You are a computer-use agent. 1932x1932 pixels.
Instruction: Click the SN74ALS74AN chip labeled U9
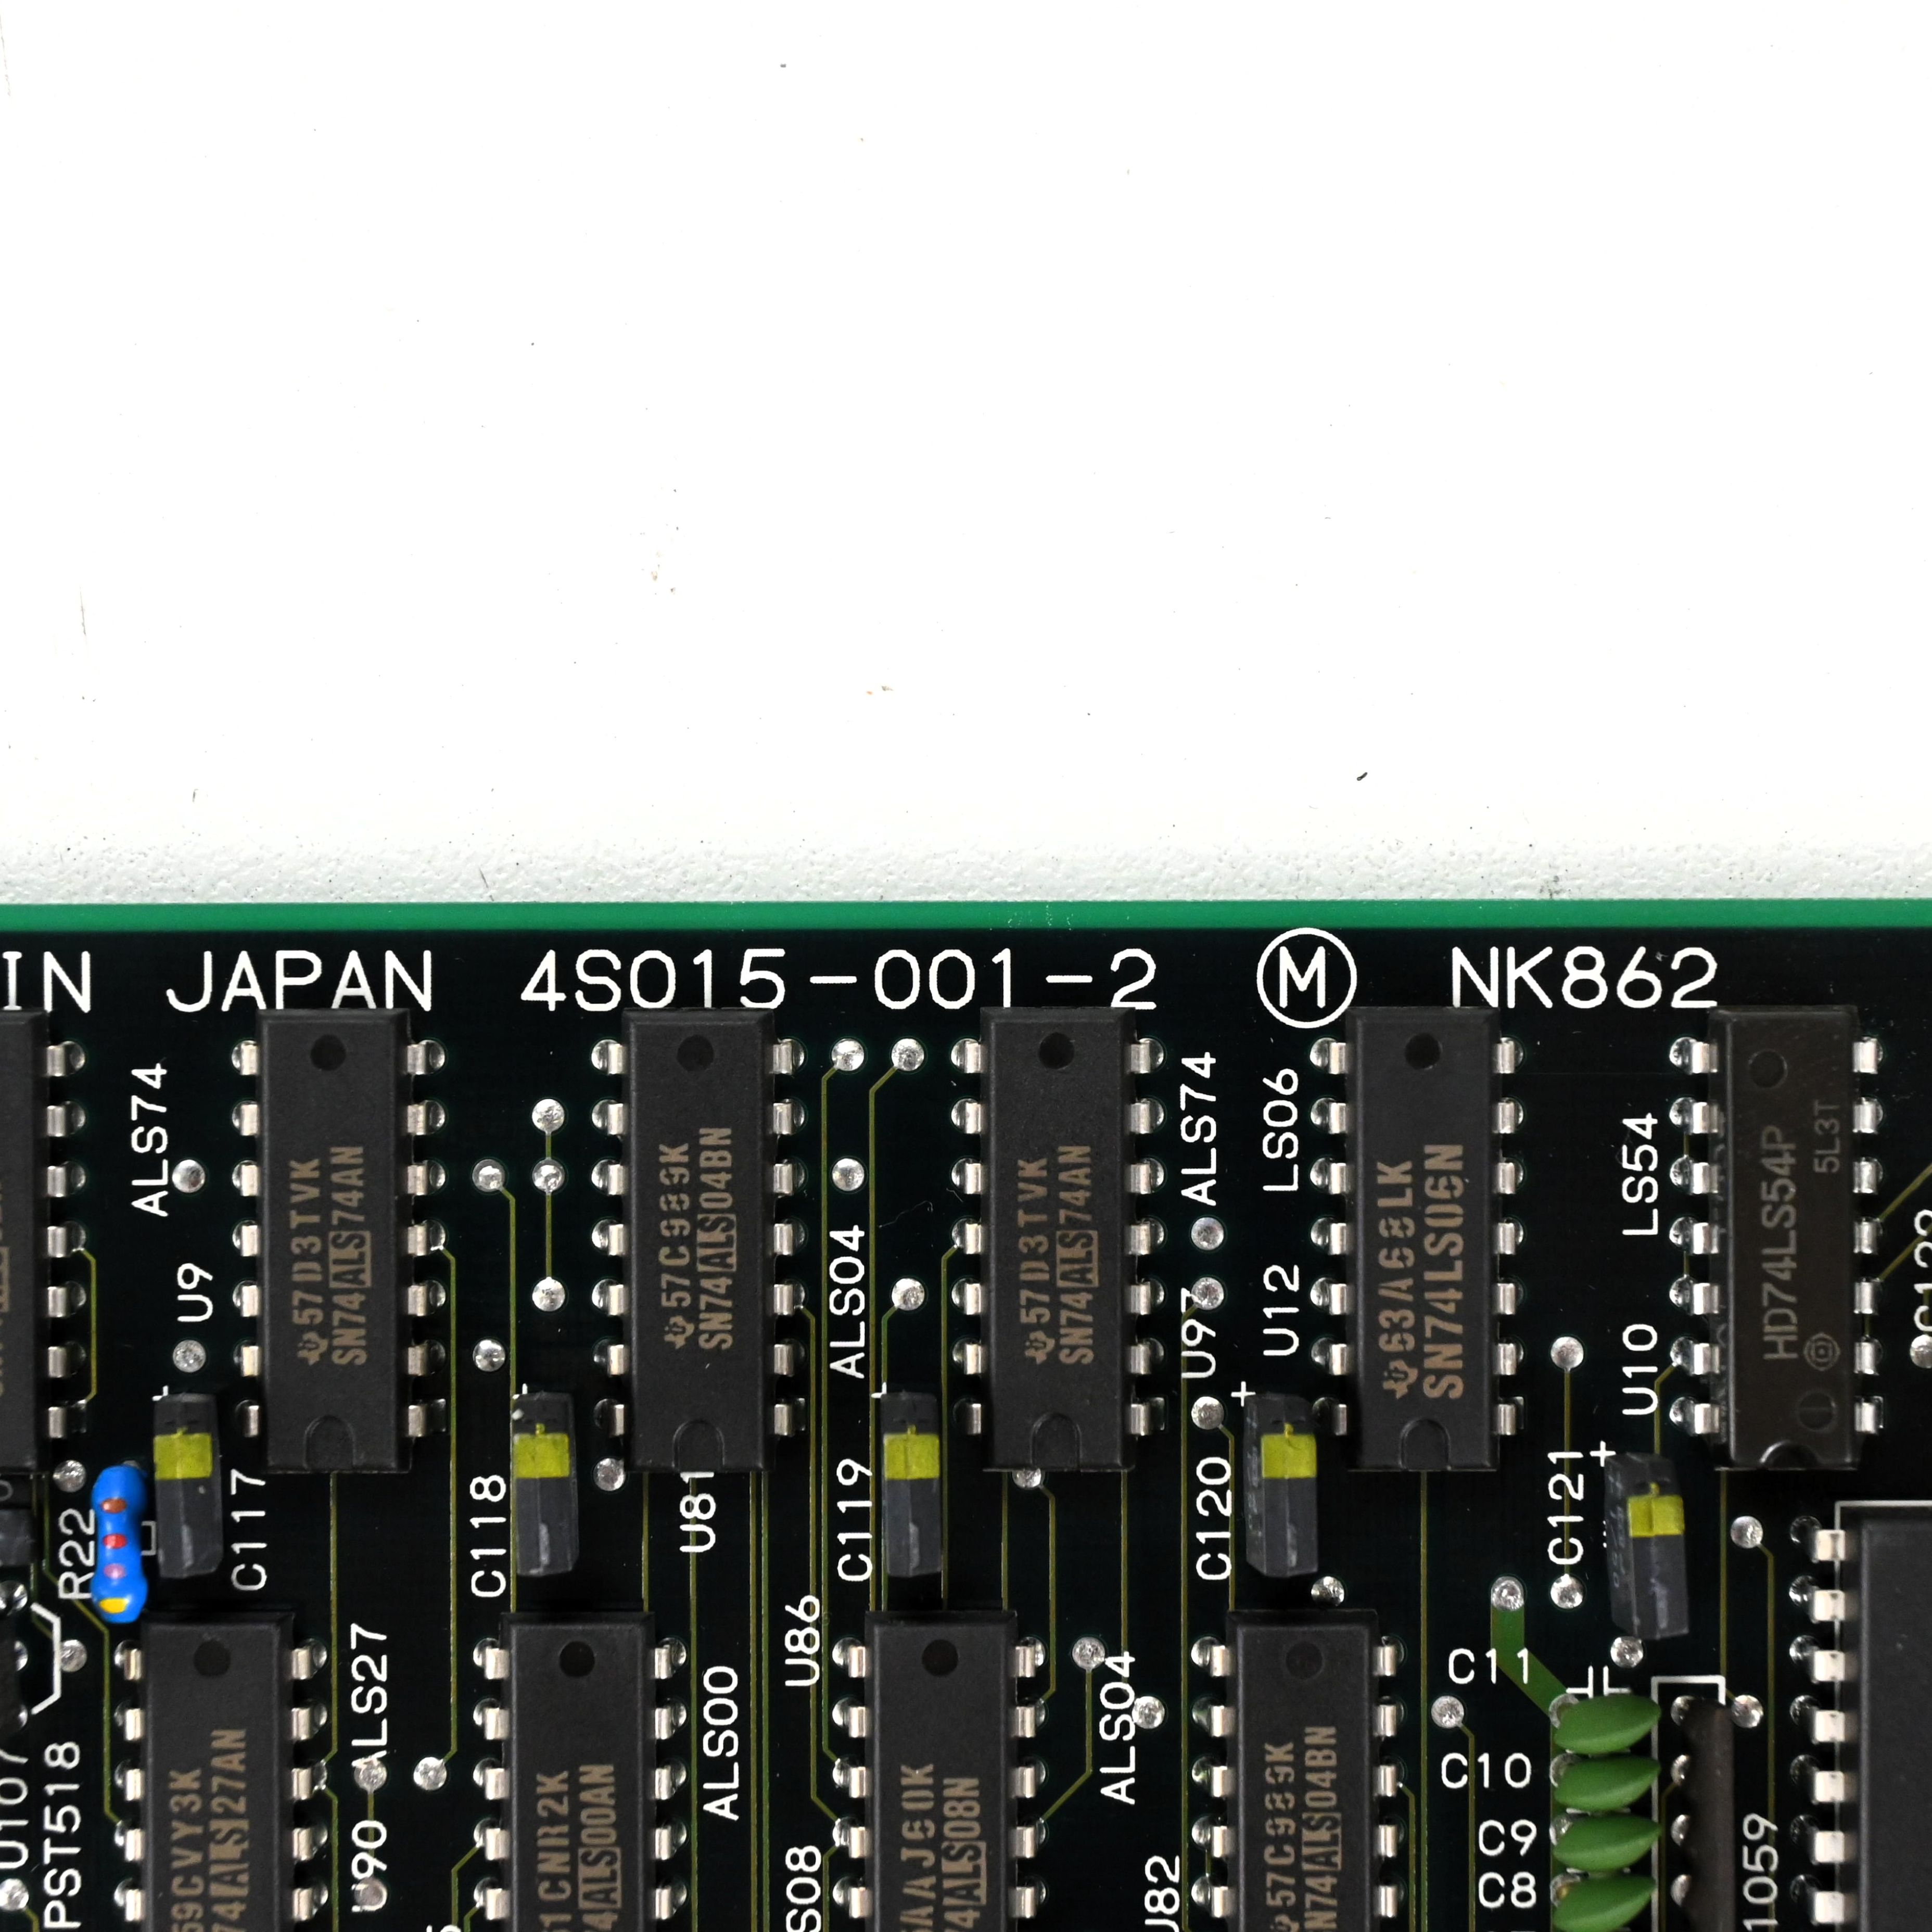tap(335, 1238)
